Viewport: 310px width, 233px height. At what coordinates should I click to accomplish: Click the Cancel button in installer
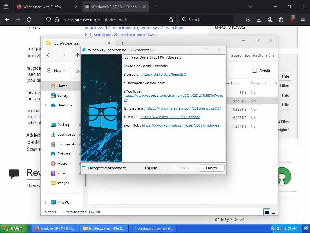click(x=212, y=168)
